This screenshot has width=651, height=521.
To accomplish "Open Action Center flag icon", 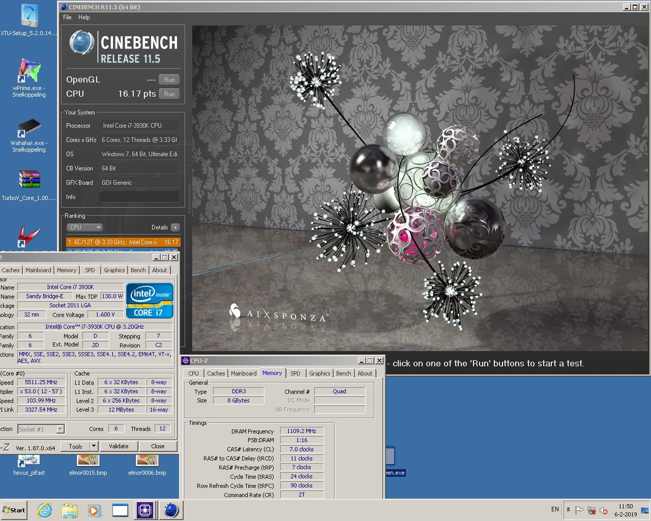I will tap(579, 510).
